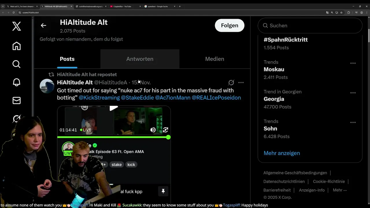Open the @StakeEddie mention link
The width and height of the screenshot is (370, 208).
(137, 98)
